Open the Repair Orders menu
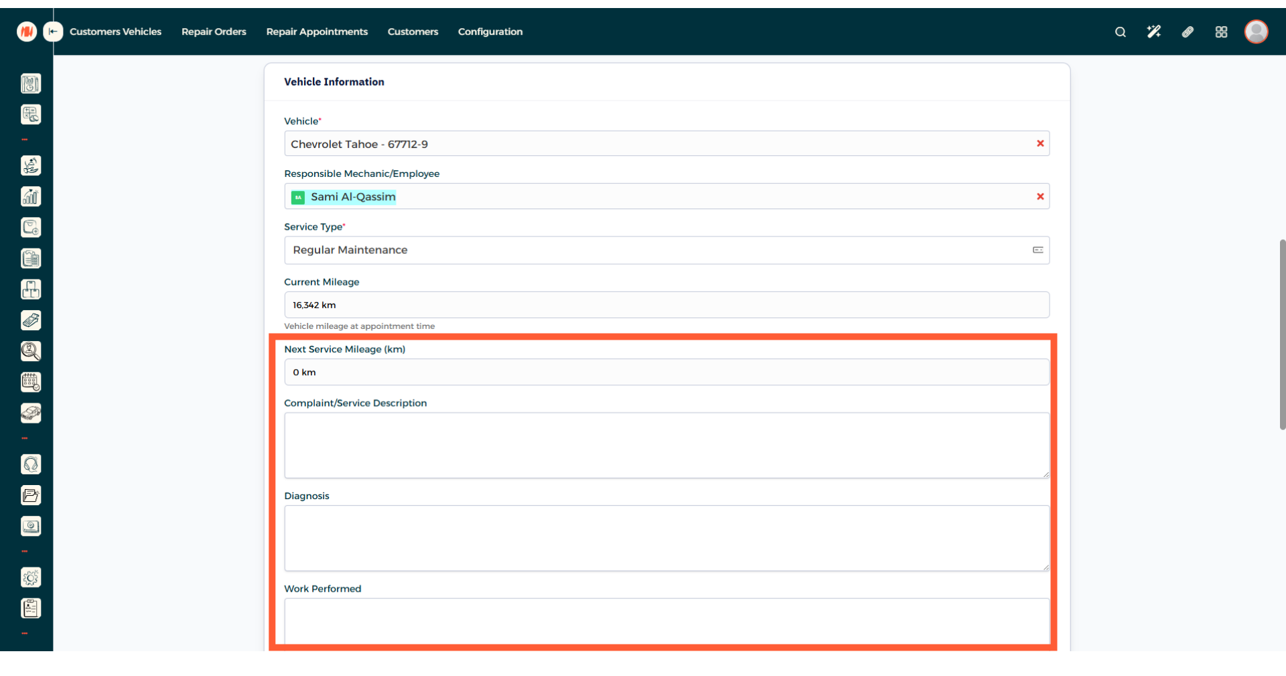 pos(214,31)
